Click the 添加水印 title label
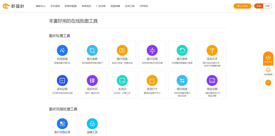This screenshot has width=275, height=136. point(92,89)
